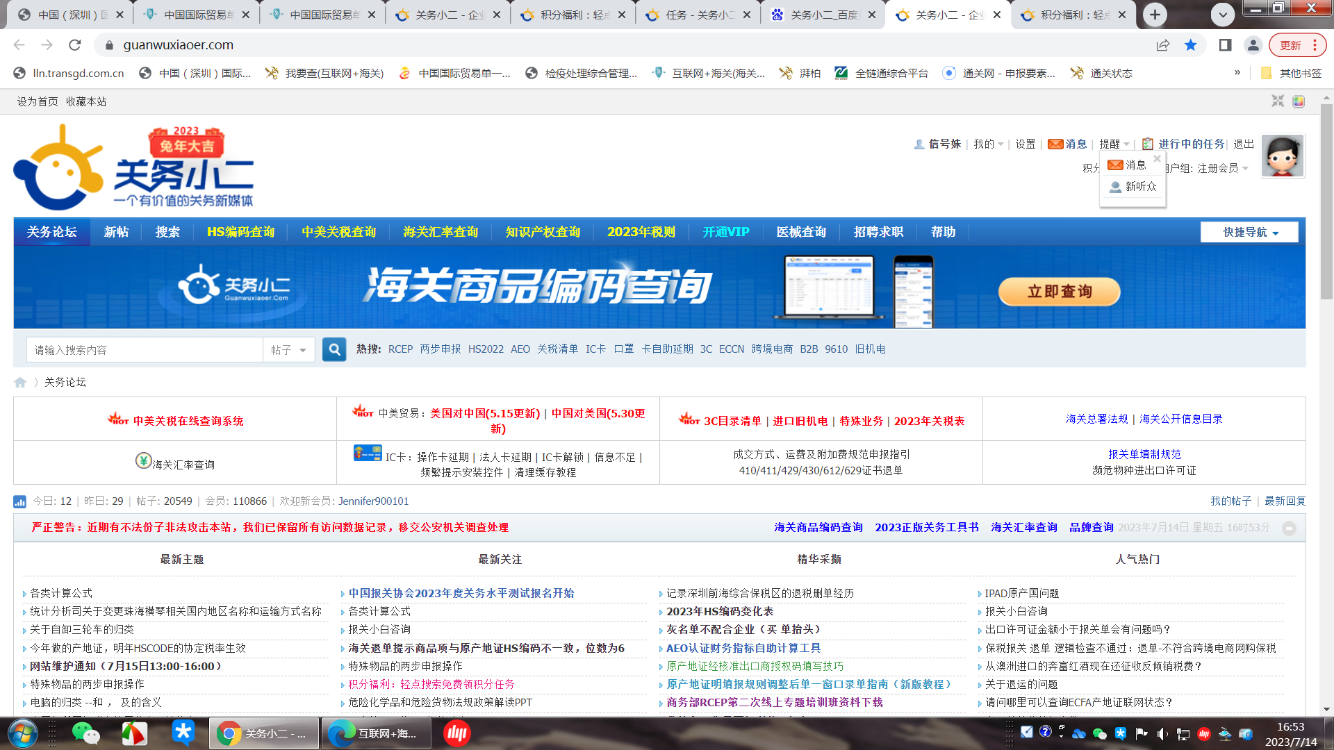Click the 更新 Chrome update button
The height and width of the screenshot is (750, 1334).
1290,45
